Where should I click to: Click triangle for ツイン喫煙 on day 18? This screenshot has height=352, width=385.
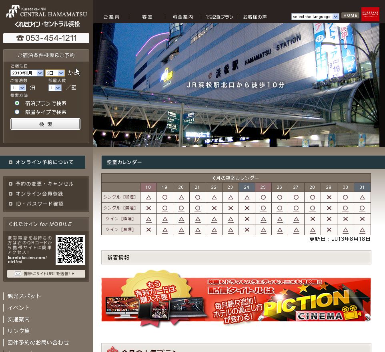click(x=148, y=219)
